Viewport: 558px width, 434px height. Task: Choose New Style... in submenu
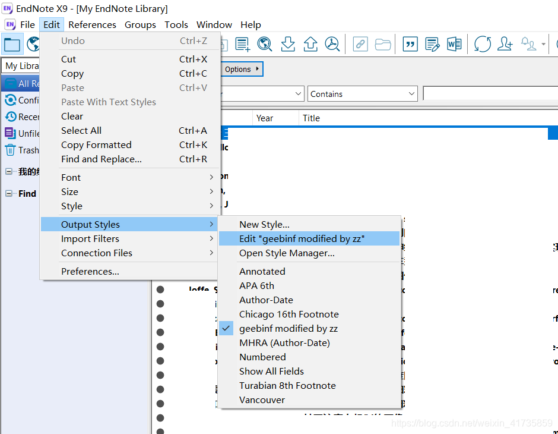point(310,225)
